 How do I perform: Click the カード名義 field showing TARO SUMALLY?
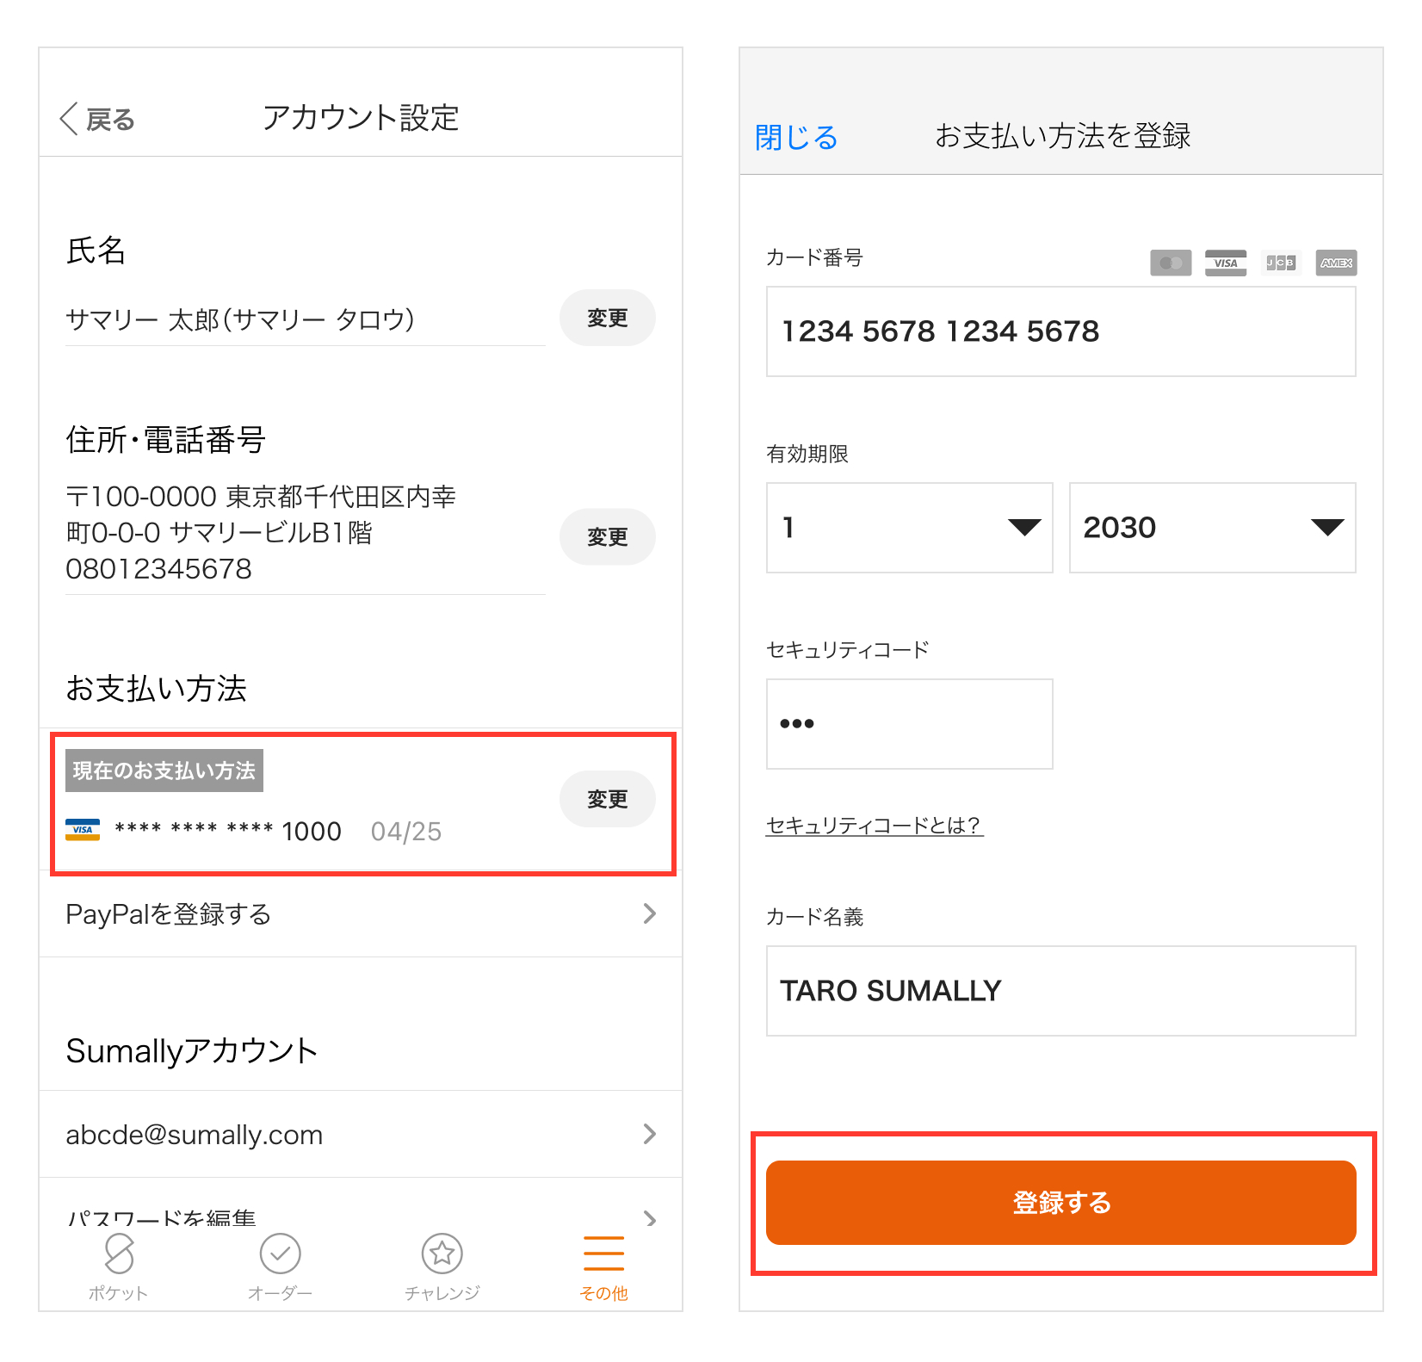click(1060, 991)
